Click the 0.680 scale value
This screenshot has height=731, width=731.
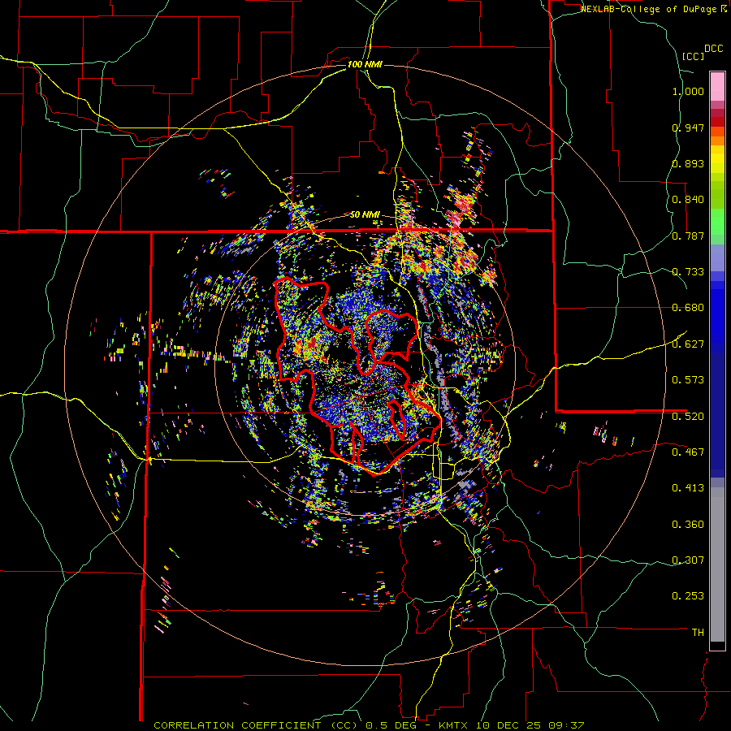[688, 308]
